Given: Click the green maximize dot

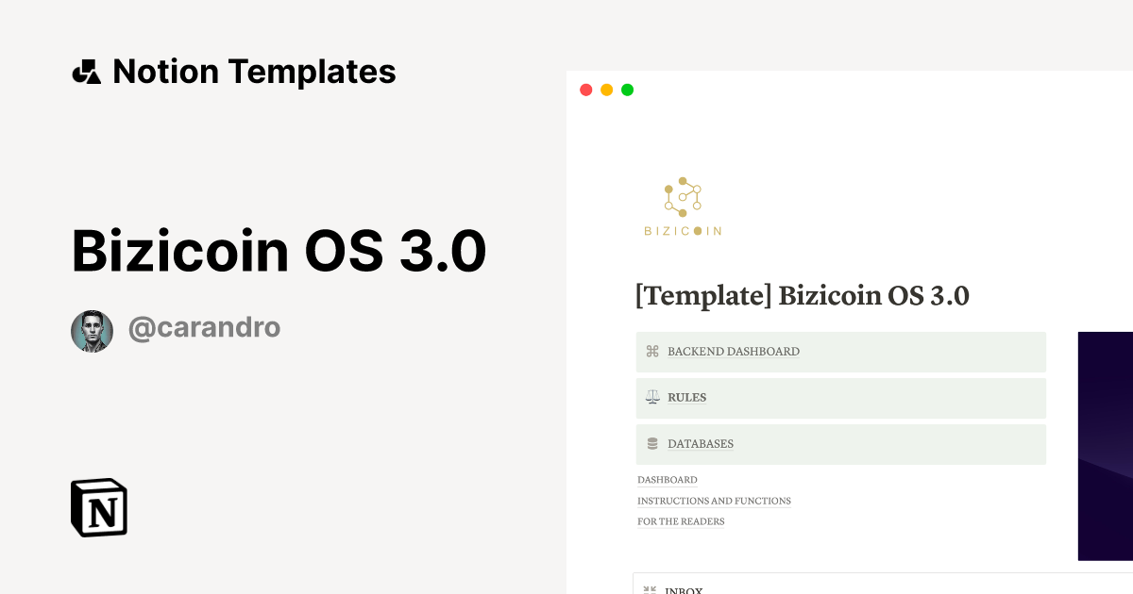Looking at the screenshot, I should 627,90.
